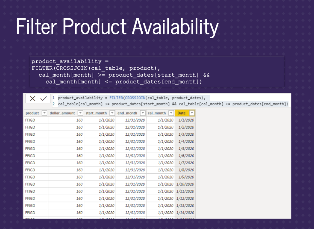
Task: Expand the start_month column dropdown arrow
Action: click(112, 113)
